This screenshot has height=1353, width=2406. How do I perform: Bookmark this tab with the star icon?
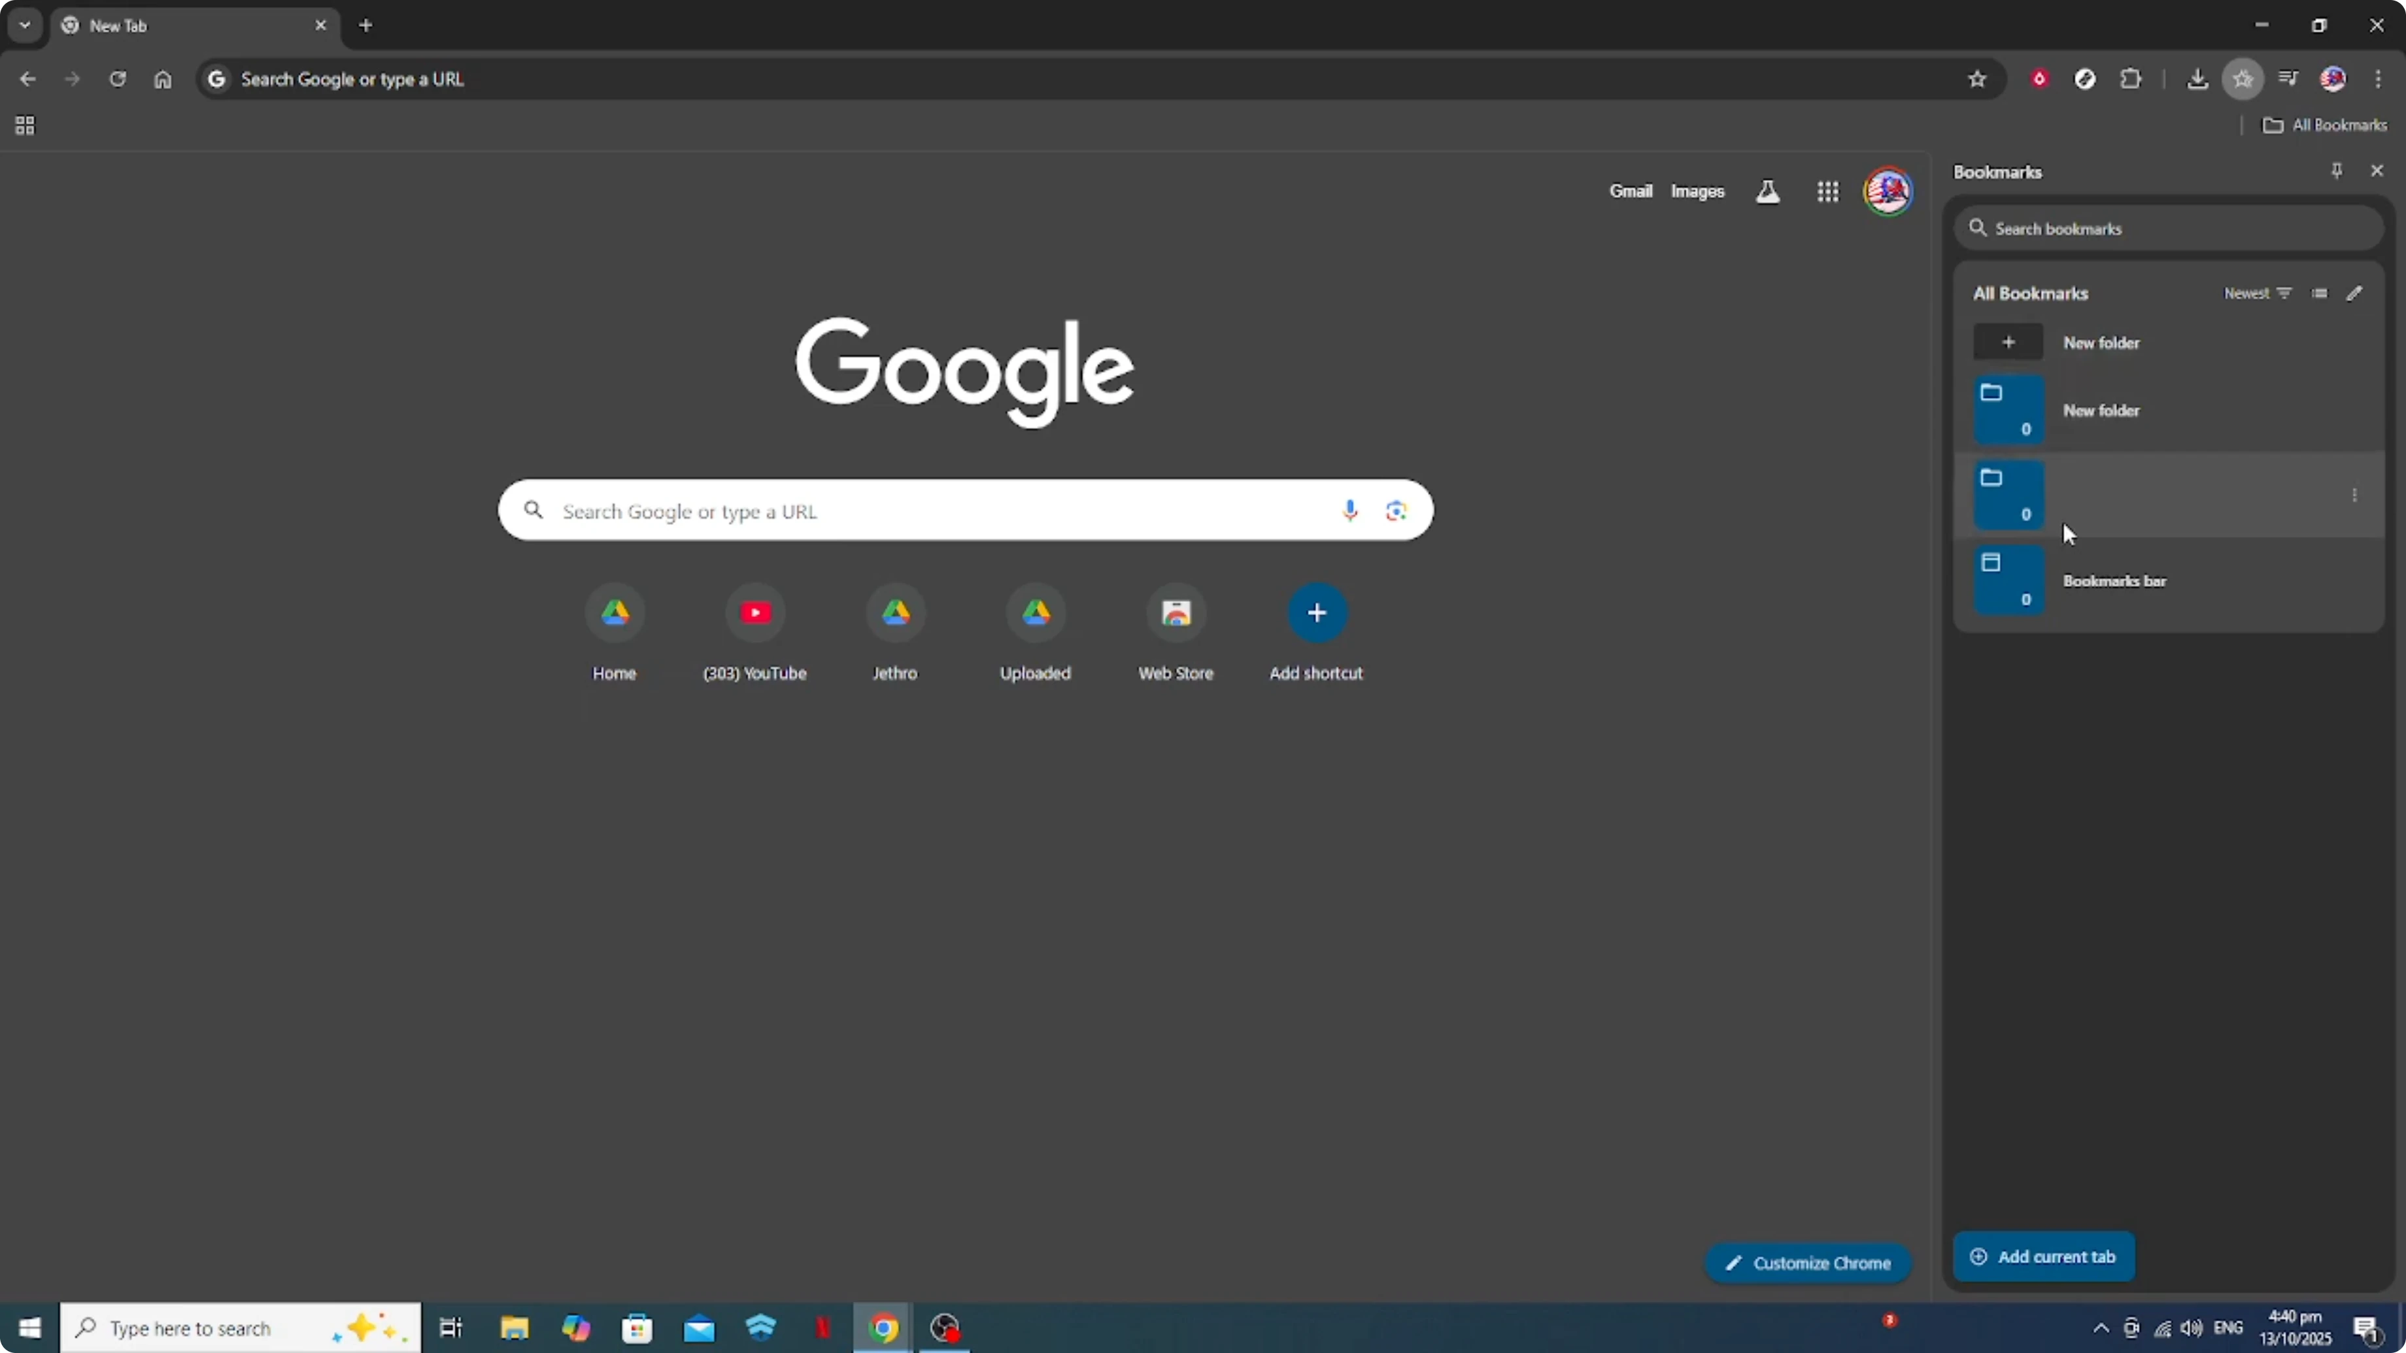pyautogui.click(x=1977, y=79)
